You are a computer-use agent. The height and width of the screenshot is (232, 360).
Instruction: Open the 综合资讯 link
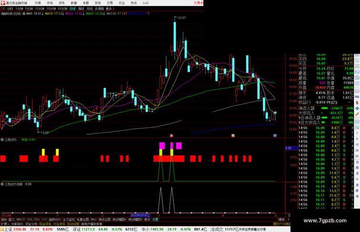[45, 224]
